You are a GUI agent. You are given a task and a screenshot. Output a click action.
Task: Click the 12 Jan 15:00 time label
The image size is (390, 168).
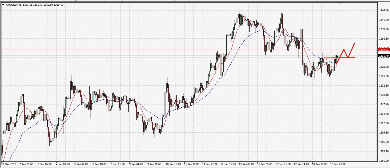click(x=228, y=164)
